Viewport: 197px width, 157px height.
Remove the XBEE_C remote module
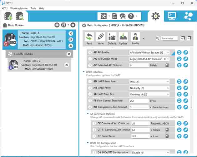point(67,65)
